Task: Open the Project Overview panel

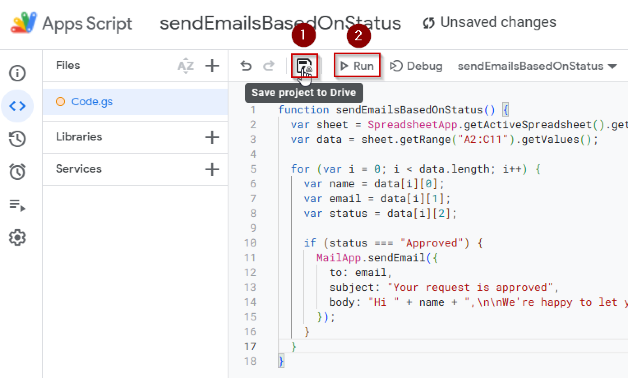Action: tap(17, 73)
